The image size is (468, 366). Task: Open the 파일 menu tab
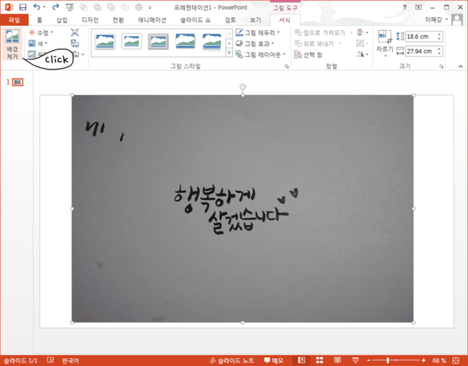pos(14,20)
